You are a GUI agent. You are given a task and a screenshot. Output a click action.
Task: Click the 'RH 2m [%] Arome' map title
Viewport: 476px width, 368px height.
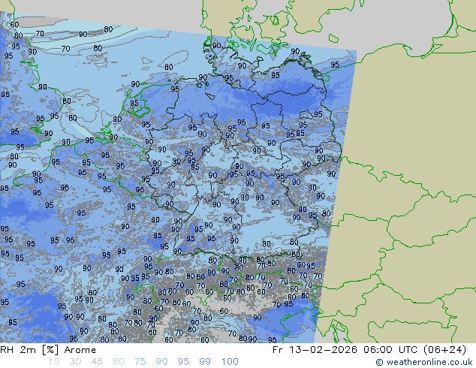click(x=48, y=350)
